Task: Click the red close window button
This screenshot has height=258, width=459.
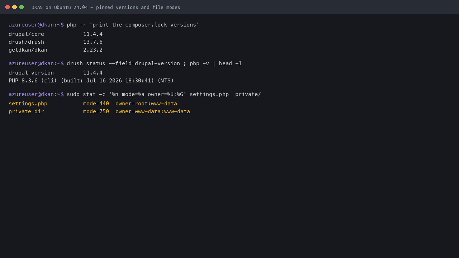Action: pos(7,7)
